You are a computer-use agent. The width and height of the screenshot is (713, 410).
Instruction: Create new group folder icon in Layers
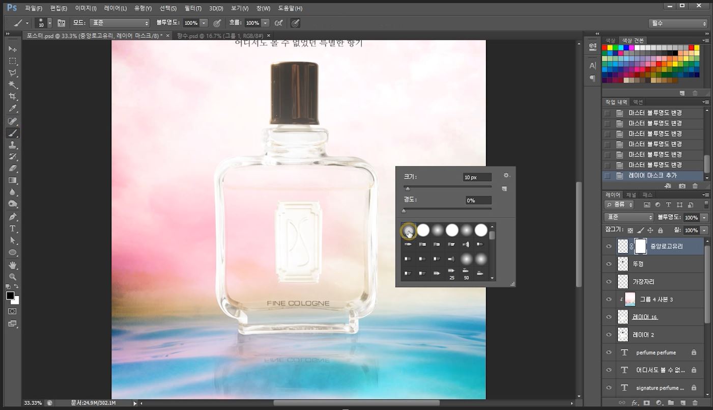point(671,403)
